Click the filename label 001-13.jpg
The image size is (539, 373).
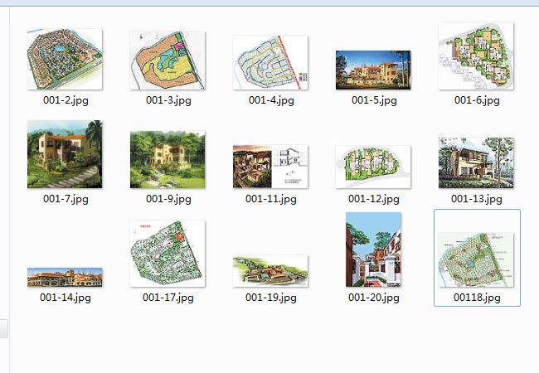476,199
